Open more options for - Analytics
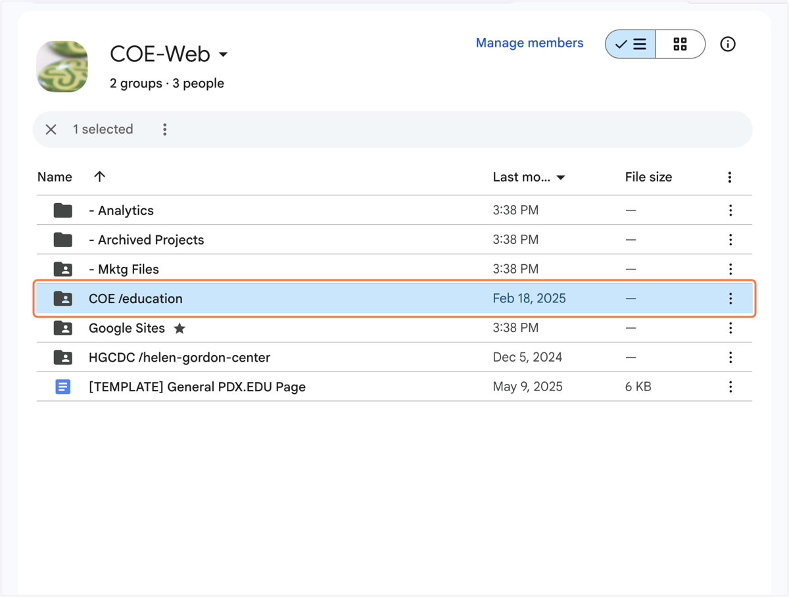Screen dimensions: 789x597 tap(730, 210)
